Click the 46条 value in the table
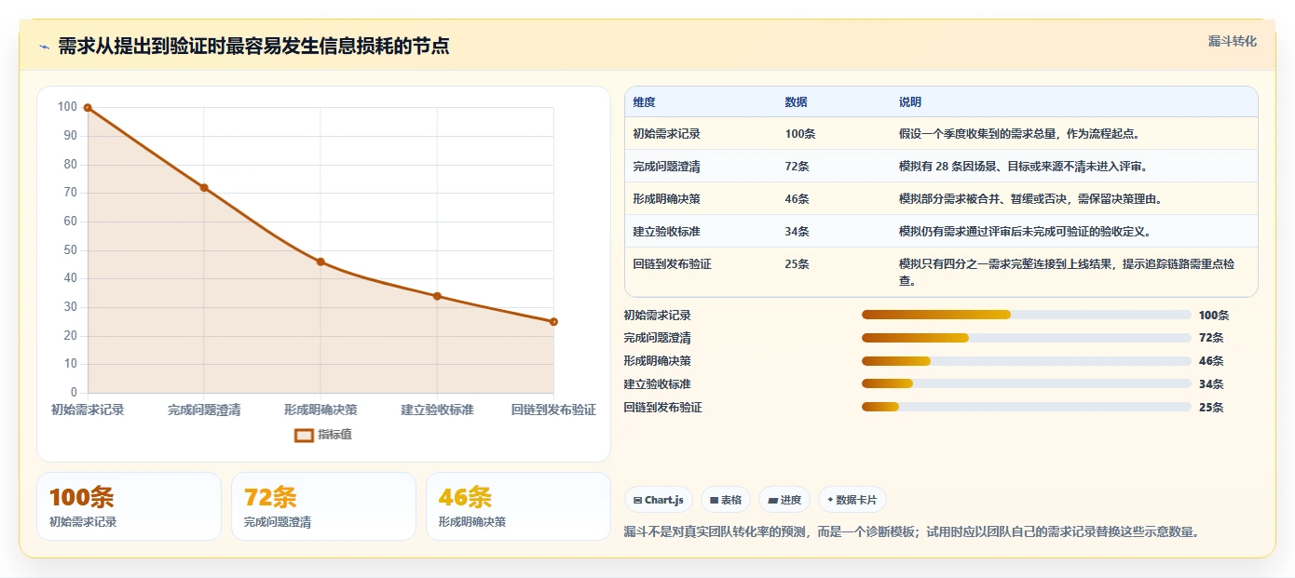Viewport: 1295px width, 578px height. [x=797, y=199]
